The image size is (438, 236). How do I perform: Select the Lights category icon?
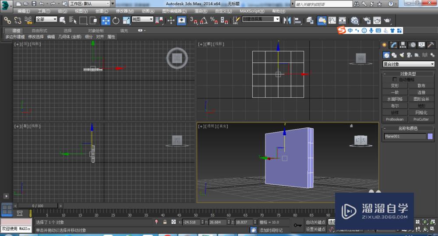pyautogui.click(x=402, y=55)
